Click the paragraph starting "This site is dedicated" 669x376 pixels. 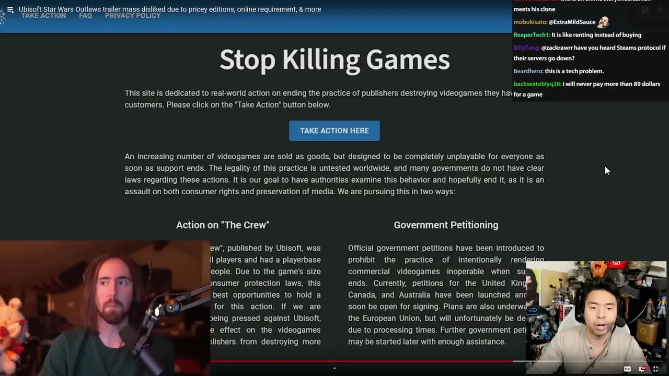point(319,99)
